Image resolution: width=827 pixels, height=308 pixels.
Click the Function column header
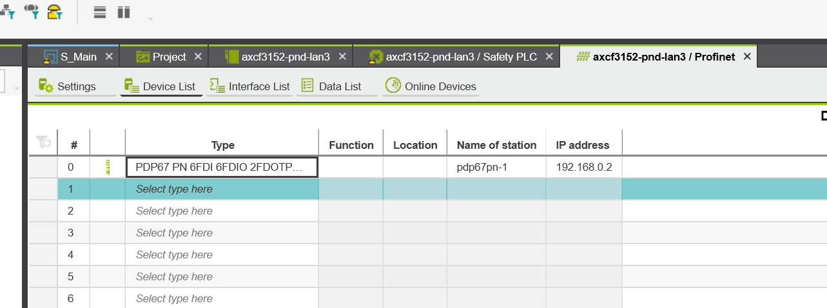[351, 145]
